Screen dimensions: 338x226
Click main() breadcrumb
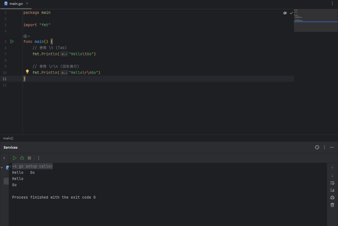8,138
